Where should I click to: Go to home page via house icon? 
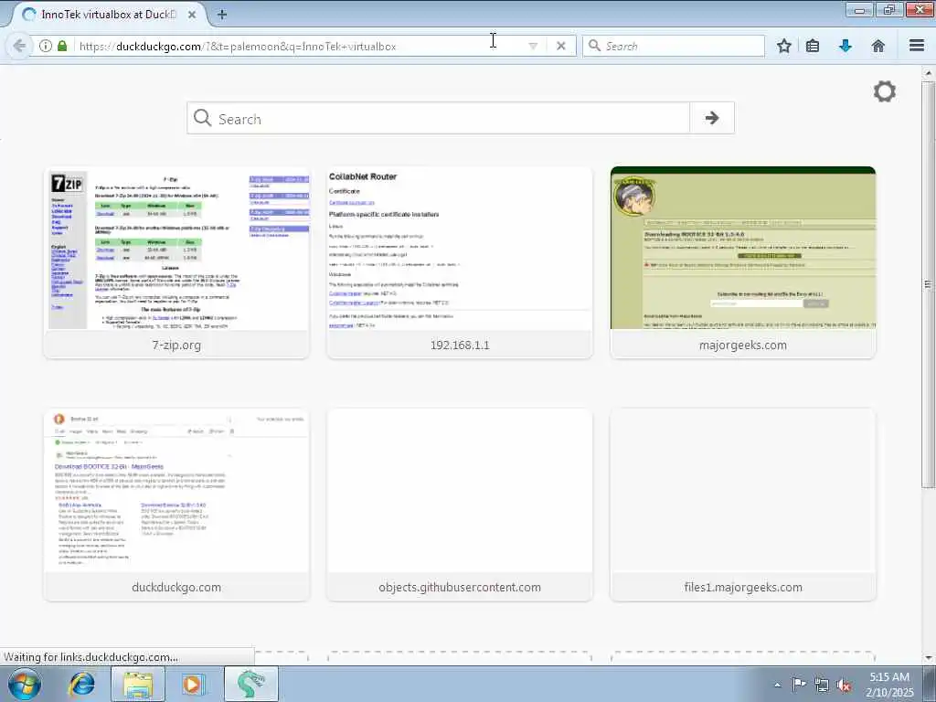coord(878,46)
